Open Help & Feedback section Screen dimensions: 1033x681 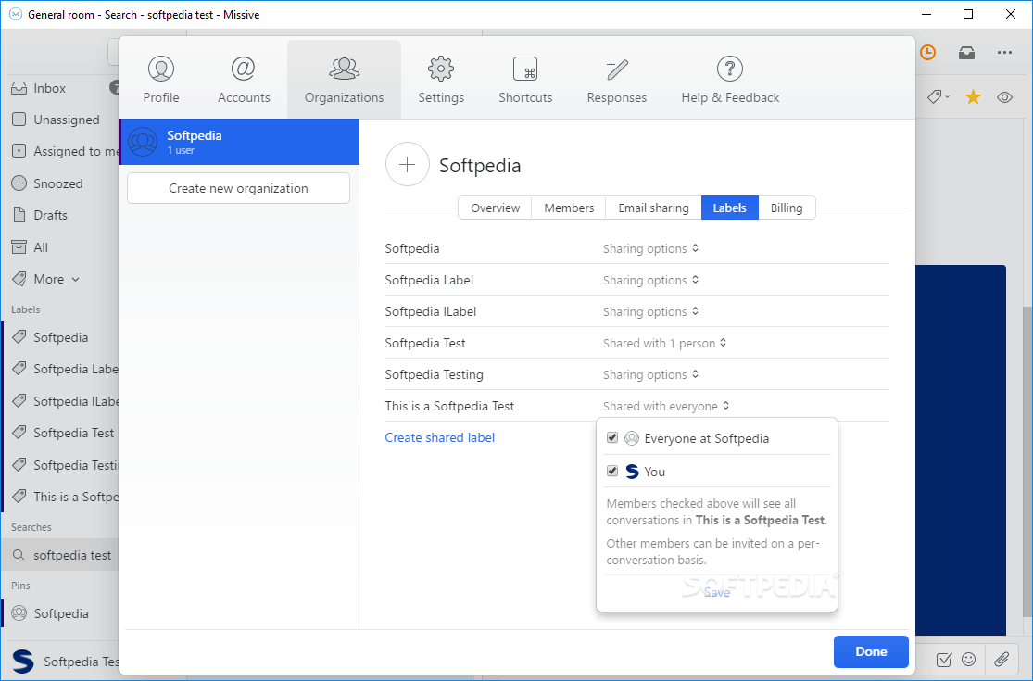pos(730,80)
